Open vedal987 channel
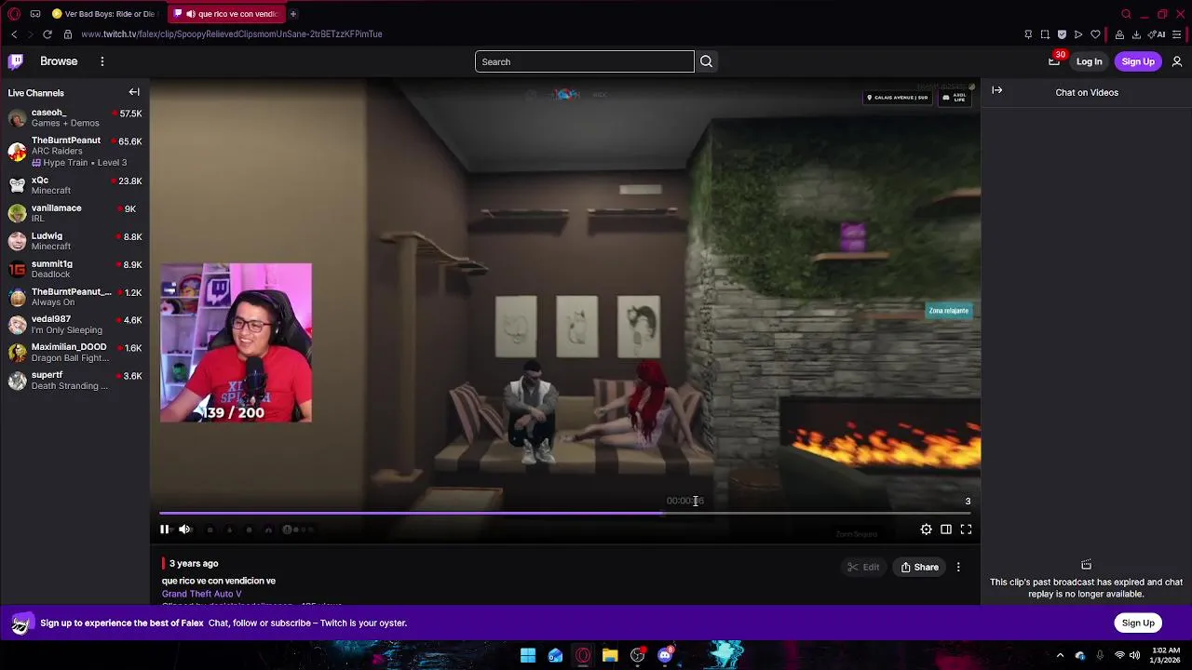 point(74,325)
